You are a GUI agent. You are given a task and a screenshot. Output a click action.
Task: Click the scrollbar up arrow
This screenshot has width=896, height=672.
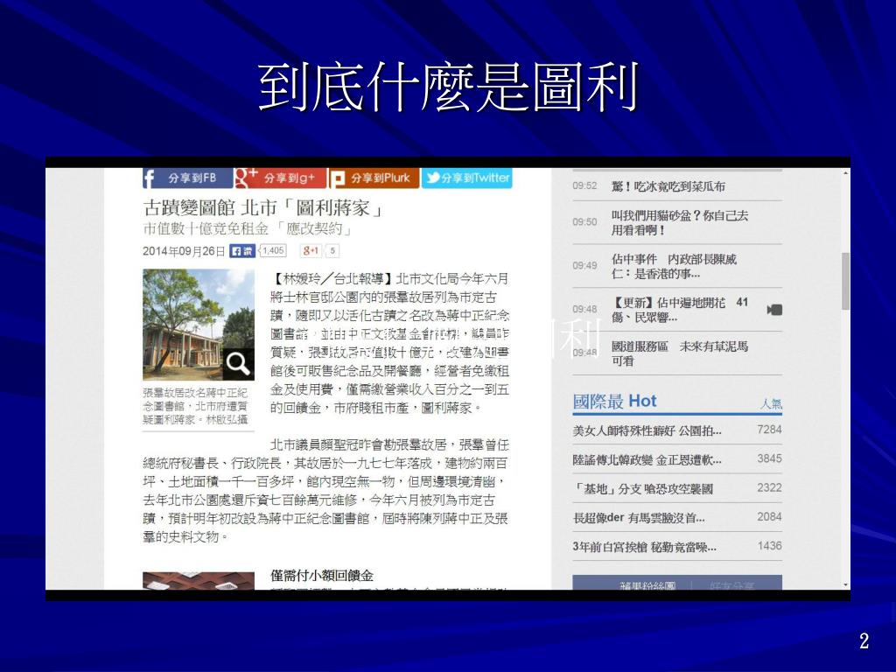pyautogui.click(x=846, y=172)
